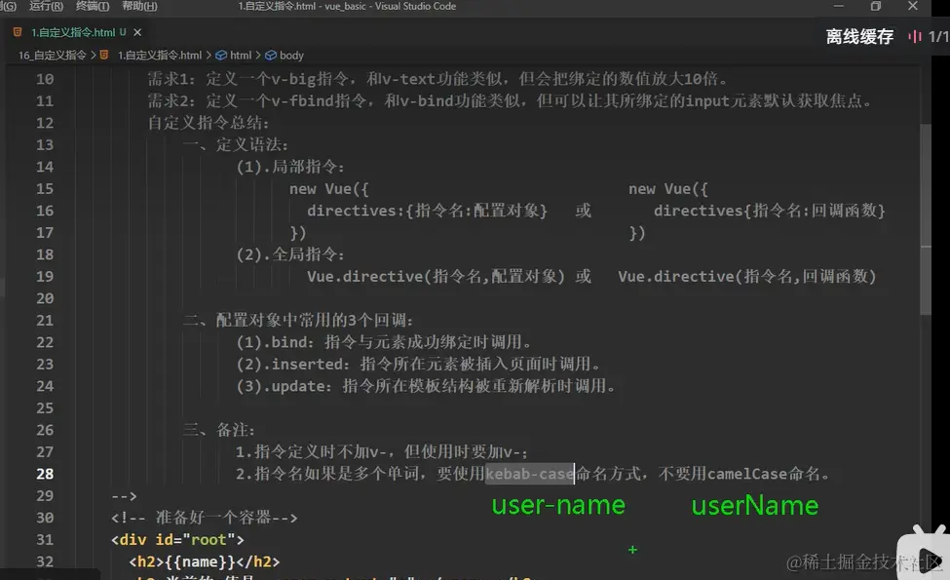Viewport: 950px width, 580px height.
Task: Open the 终端(T) menu
Action: [x=93, y=6]
